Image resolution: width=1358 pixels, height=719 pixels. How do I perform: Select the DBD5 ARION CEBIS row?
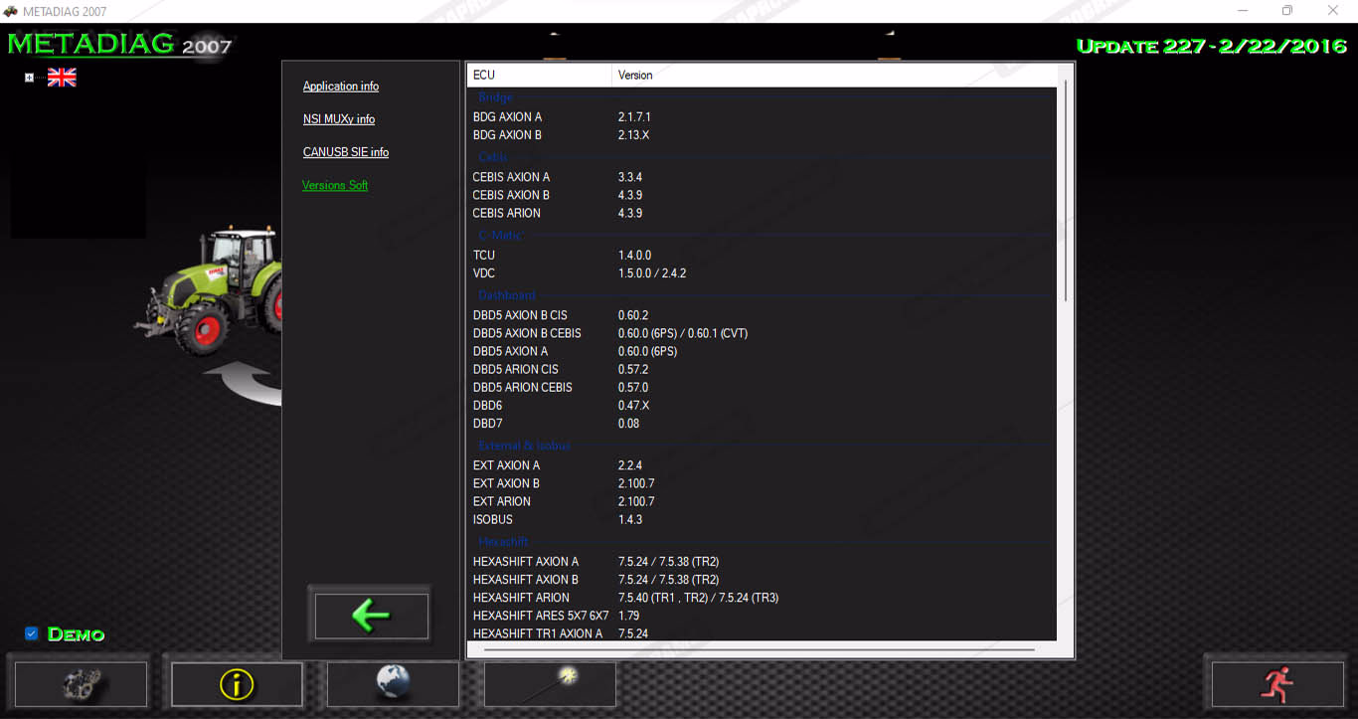coord(762,387)
